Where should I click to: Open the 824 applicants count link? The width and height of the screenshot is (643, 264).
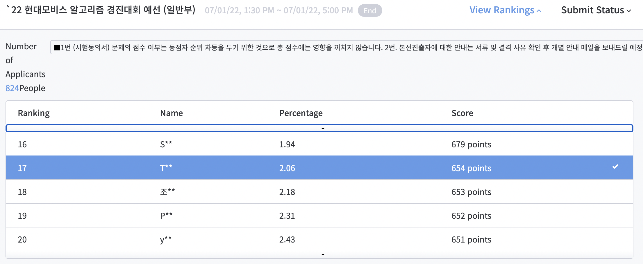coord(12,88)
